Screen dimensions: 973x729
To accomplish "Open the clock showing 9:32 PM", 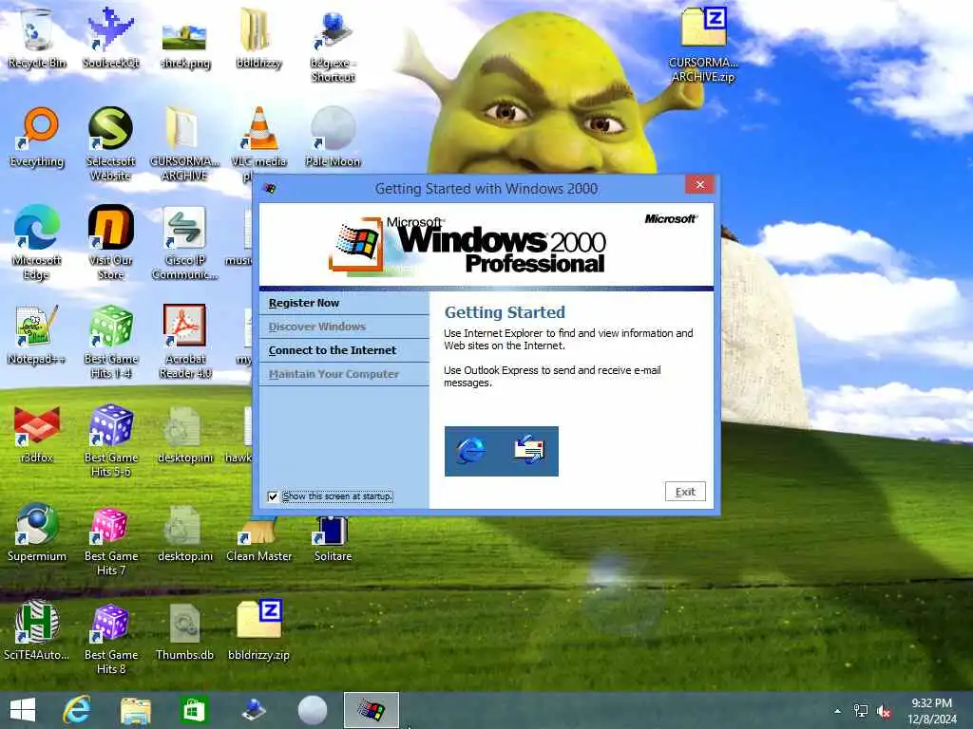I will pyautogui.click(x=932, y=710).
